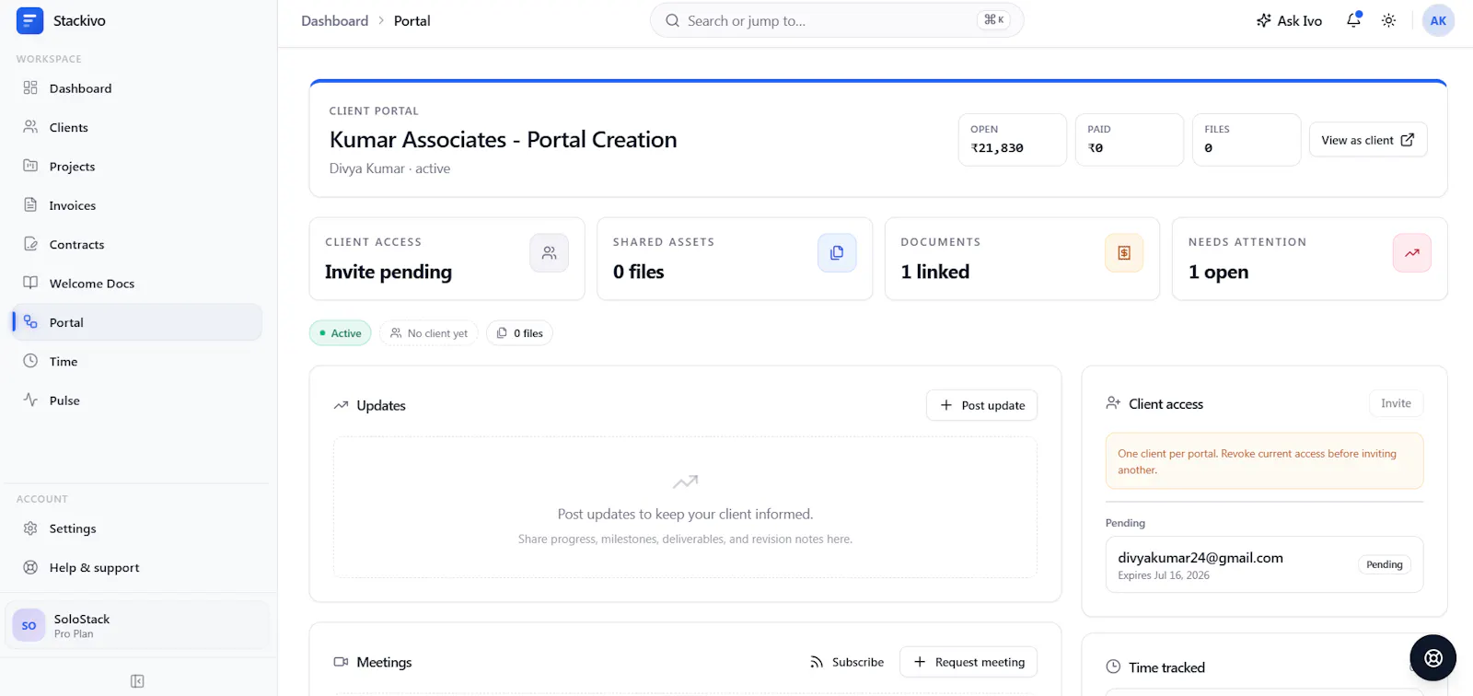Click the 0 files chip

(519, 333)
